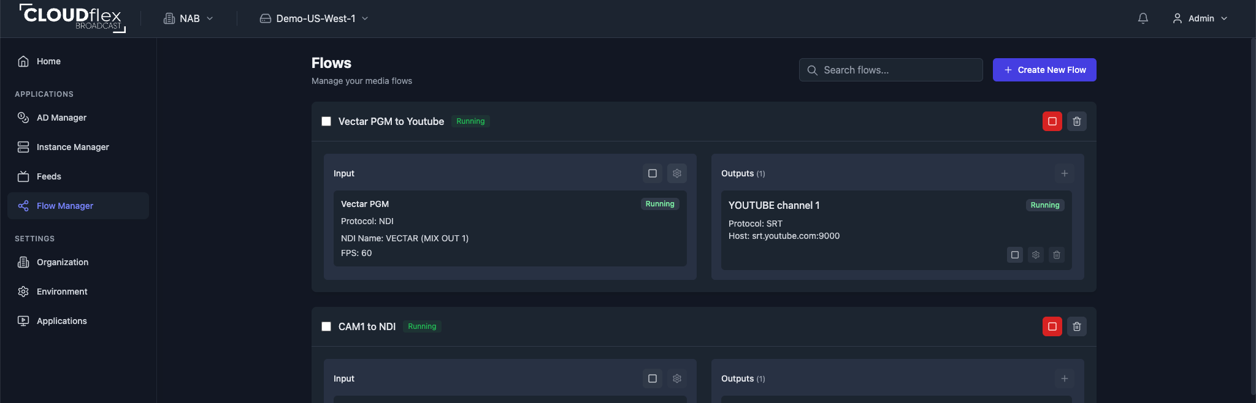This screenshot has height=403, width=1256.
Task: Open Environment settings
Action: 78,292
